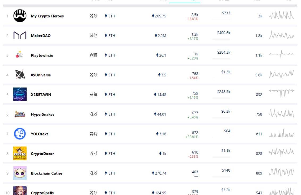This screenshot has height=195, width=301.
Task: Click the 游戏 category in the CryptoDozer row
Action: pos(94,154)
